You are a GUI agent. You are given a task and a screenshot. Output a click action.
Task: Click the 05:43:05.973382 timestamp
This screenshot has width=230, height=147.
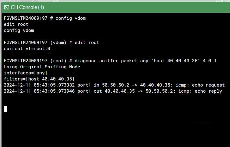coord(55,85)
